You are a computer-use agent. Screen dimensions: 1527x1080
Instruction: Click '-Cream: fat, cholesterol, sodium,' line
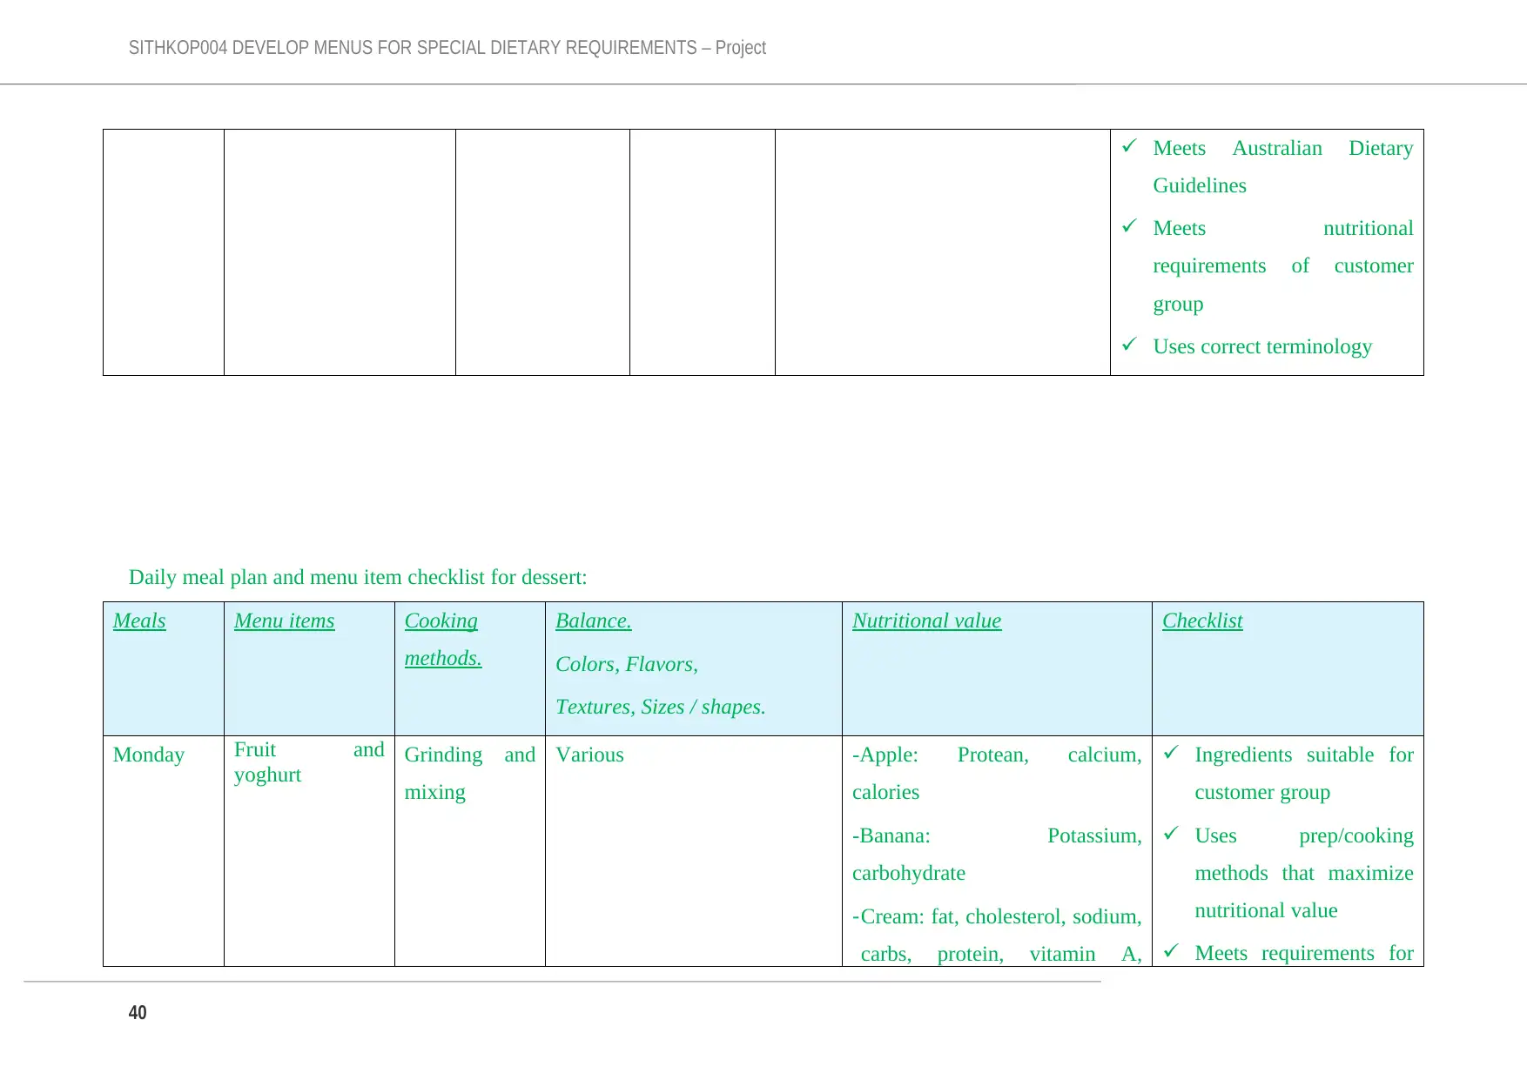[x=997, y=916]
